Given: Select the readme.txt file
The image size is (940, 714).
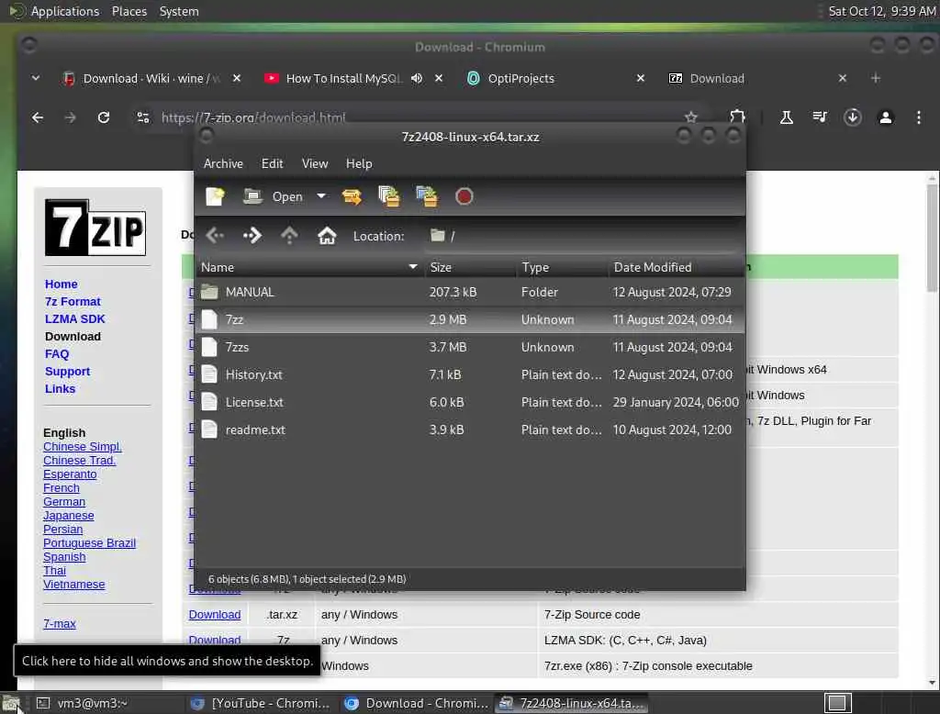Looking at the screenshot, I should [x=470, y=430].
